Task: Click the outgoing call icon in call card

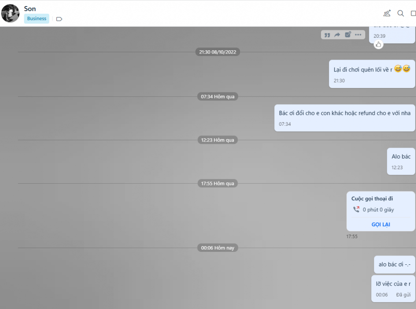Action: 356,210
